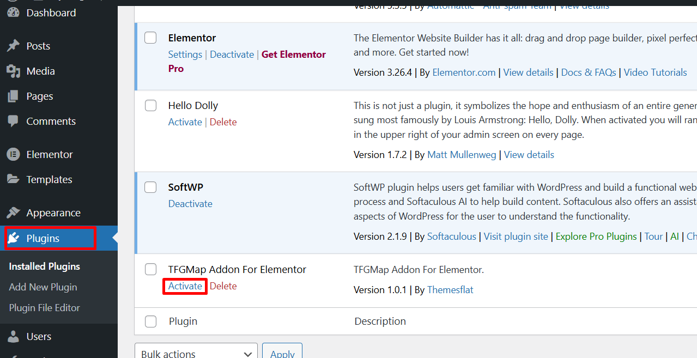Deactivate the SoftWP plugin
697x358 pixels.
pyautogui.click(x=190, y=204)
